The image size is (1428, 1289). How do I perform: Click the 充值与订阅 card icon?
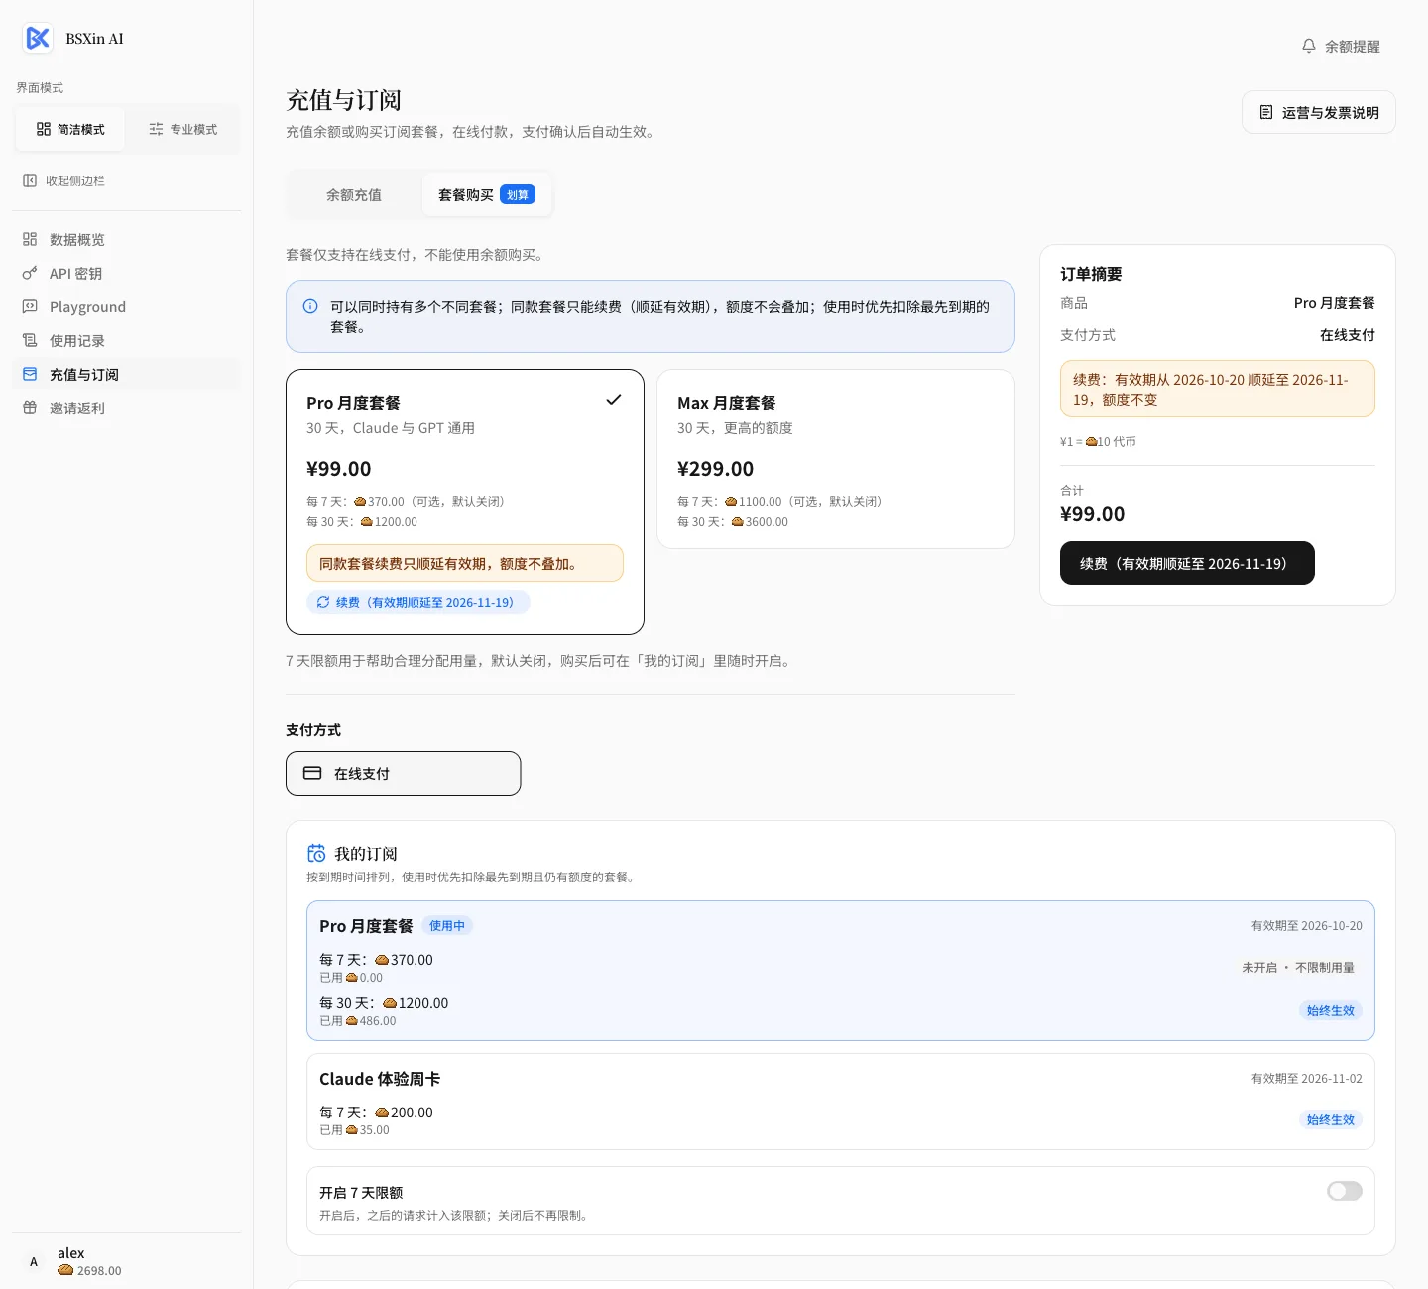(x=30, y=374)
